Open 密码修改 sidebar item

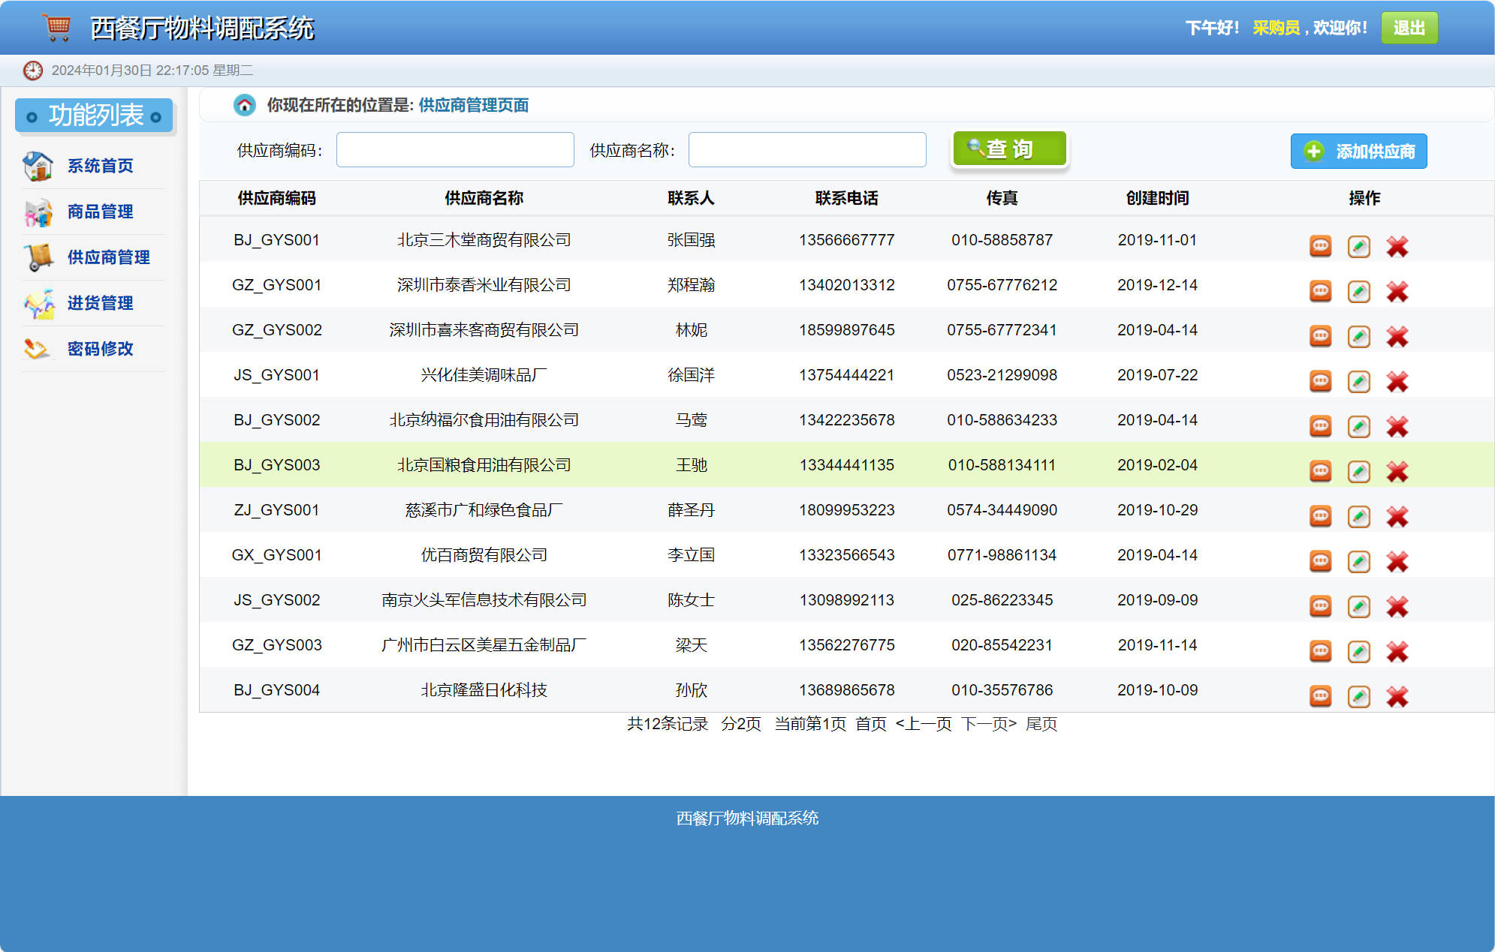[x=100, y=349]
